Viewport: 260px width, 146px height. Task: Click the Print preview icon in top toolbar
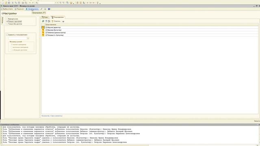(x=26, y=3)
